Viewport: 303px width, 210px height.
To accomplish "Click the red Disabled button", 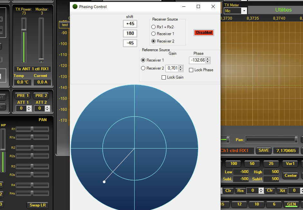I will pos(204,33).
